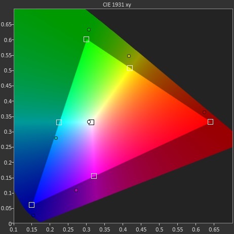234x234 pixels.
Task: Select the measured blue circle marker
Action: 33,216
